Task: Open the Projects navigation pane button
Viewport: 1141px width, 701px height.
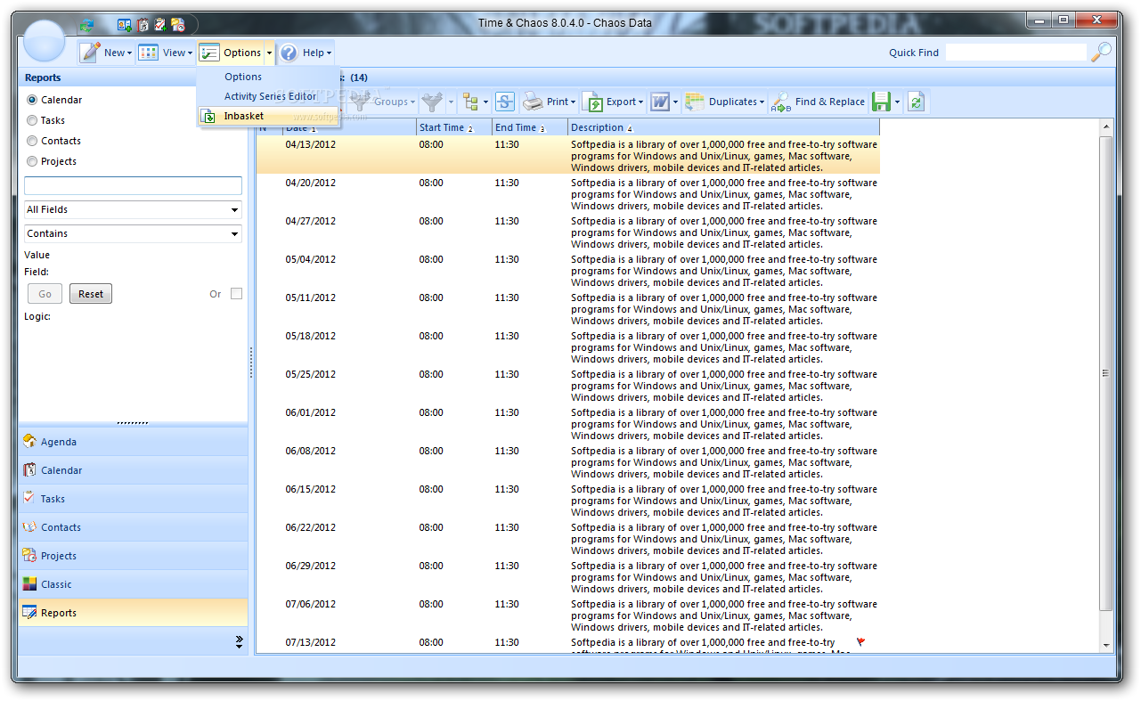Action: 133,556
